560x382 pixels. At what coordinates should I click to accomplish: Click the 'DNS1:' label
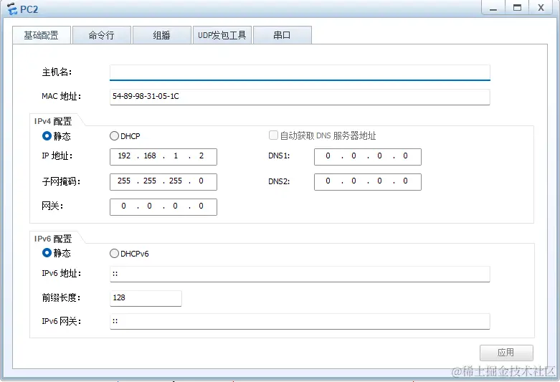click(x=279, y=156)
